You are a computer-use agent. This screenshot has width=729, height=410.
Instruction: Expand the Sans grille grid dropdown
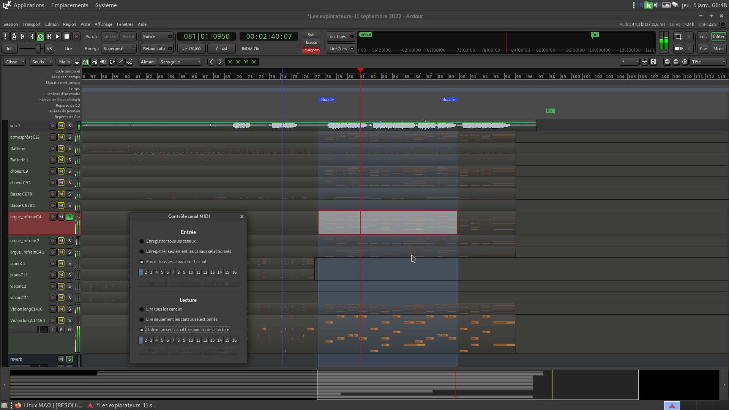pos(180,62)
